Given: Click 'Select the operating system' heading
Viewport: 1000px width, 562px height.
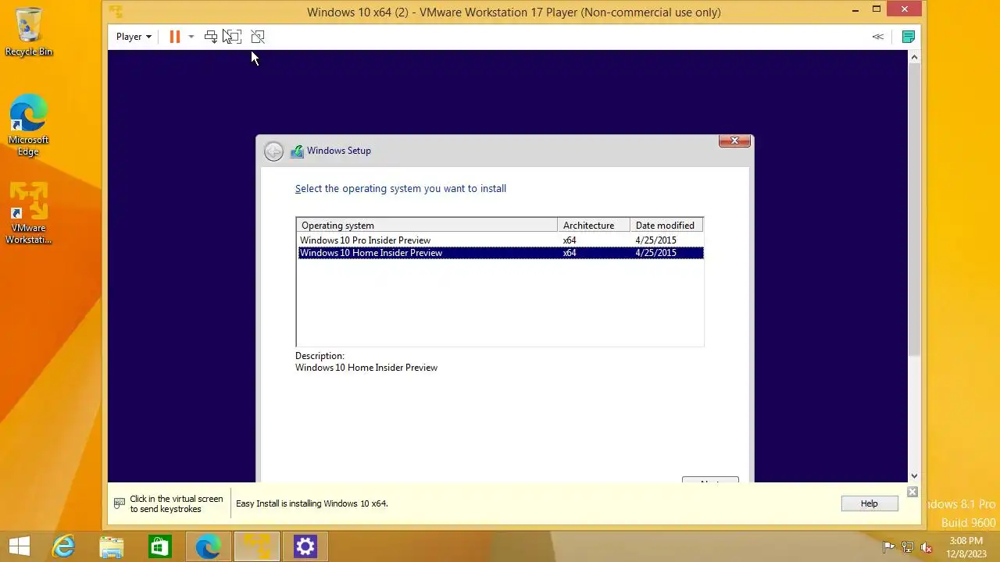Looking at the screenshot, I should [x=401, y=188].
